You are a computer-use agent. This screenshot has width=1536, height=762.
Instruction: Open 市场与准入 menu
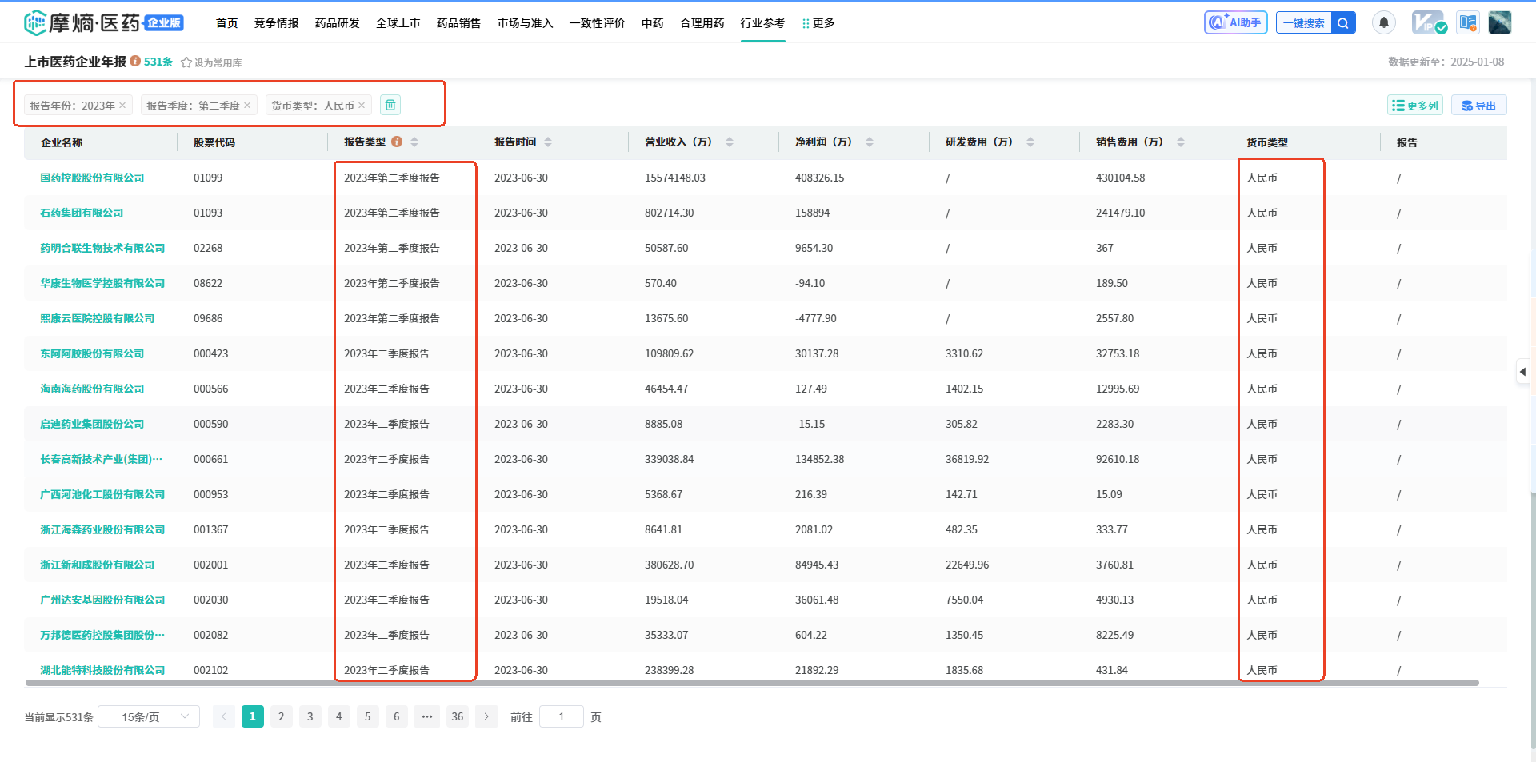526,23
